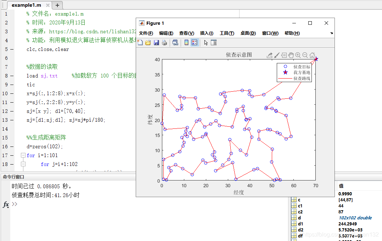Collapse the 'for j=i+1:102' code fold

(x=23, y=164)
